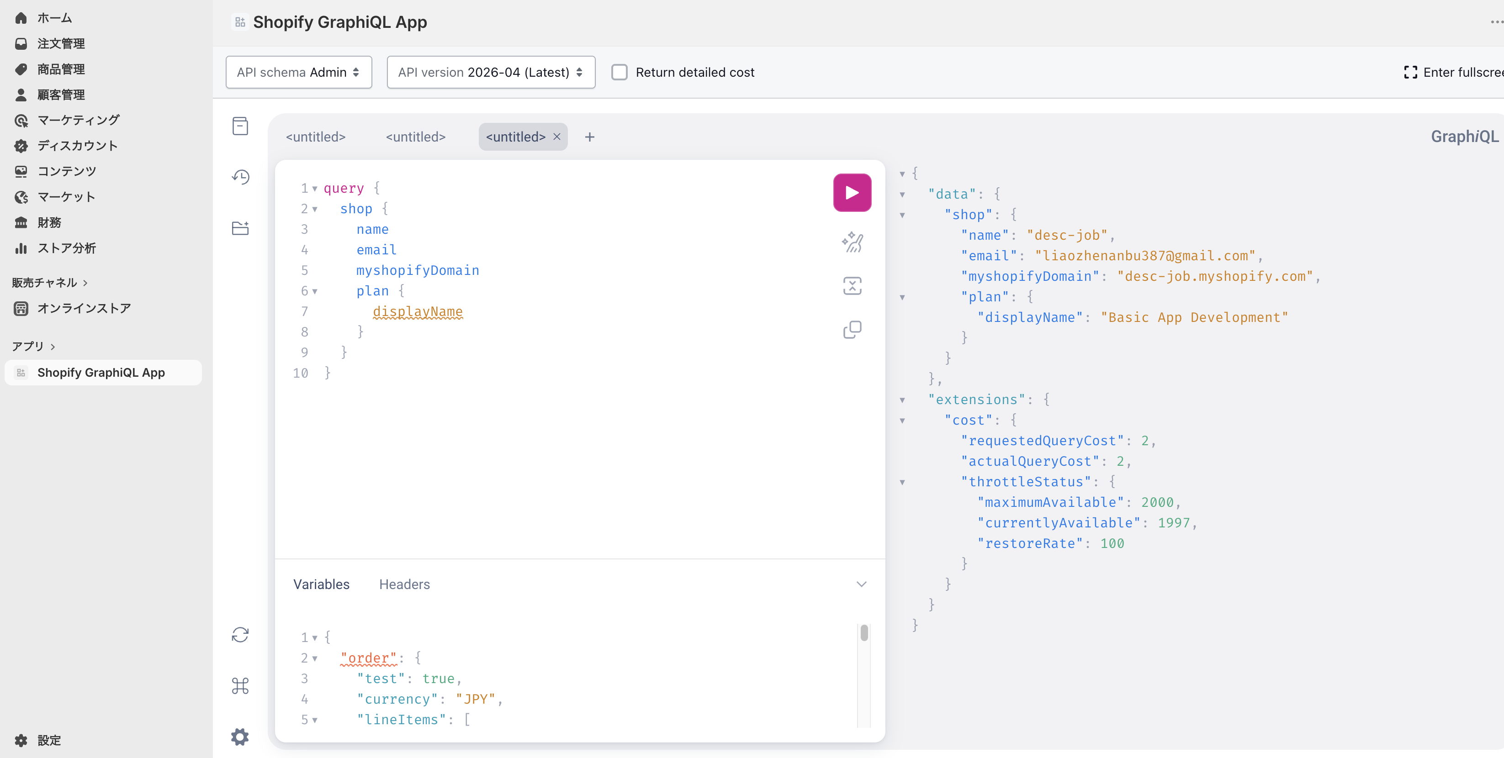Collapse the "cost" node in response

[902, 421]
